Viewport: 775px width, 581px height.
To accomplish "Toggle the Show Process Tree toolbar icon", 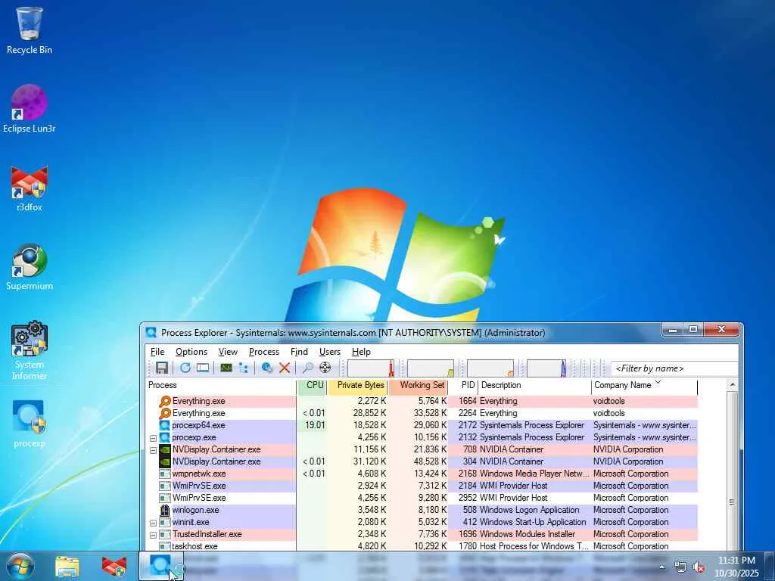I will pyautogui.click(x=243, y=368).
